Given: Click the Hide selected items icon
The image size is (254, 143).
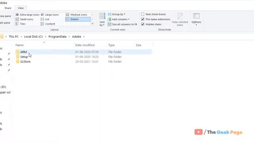Looking at the screenshot, I should [180, 16].
